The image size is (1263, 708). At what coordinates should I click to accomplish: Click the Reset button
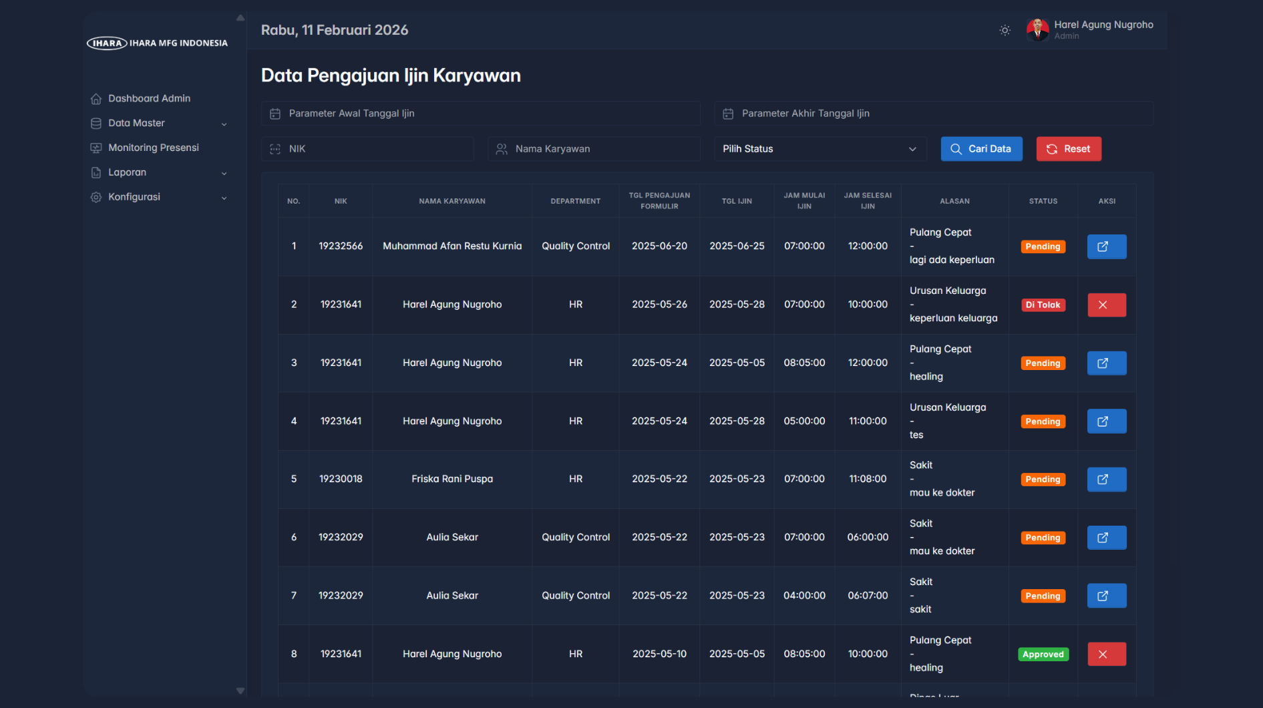click(x=1069, y=149)
